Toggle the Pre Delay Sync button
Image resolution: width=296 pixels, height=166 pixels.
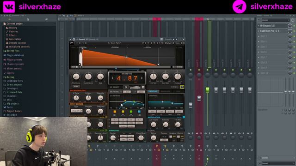point(76,86)
